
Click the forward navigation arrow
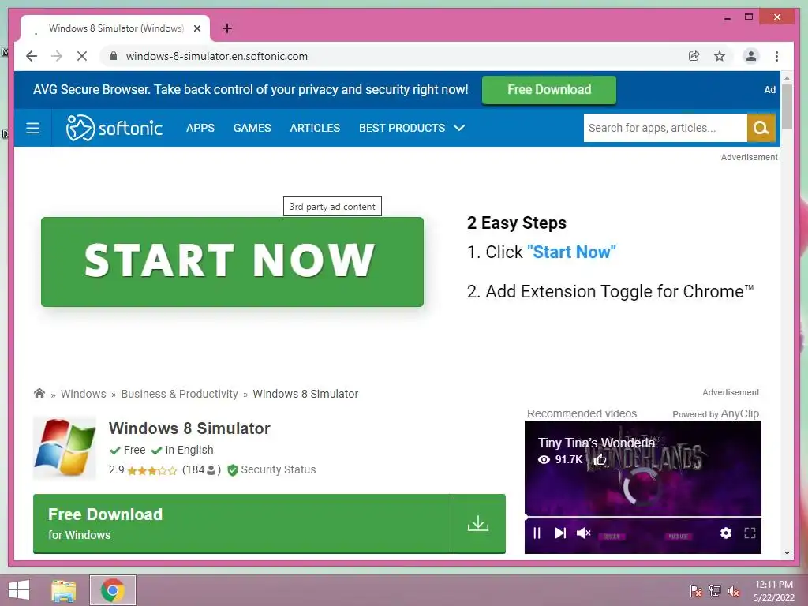click(x=57, y=56)
